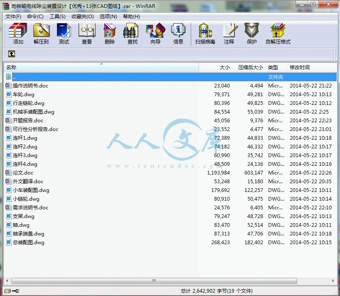The height and width of the screenshot is (296, 340).
Task: Click the key icon in status bar
Action: [x=16, y=291]
